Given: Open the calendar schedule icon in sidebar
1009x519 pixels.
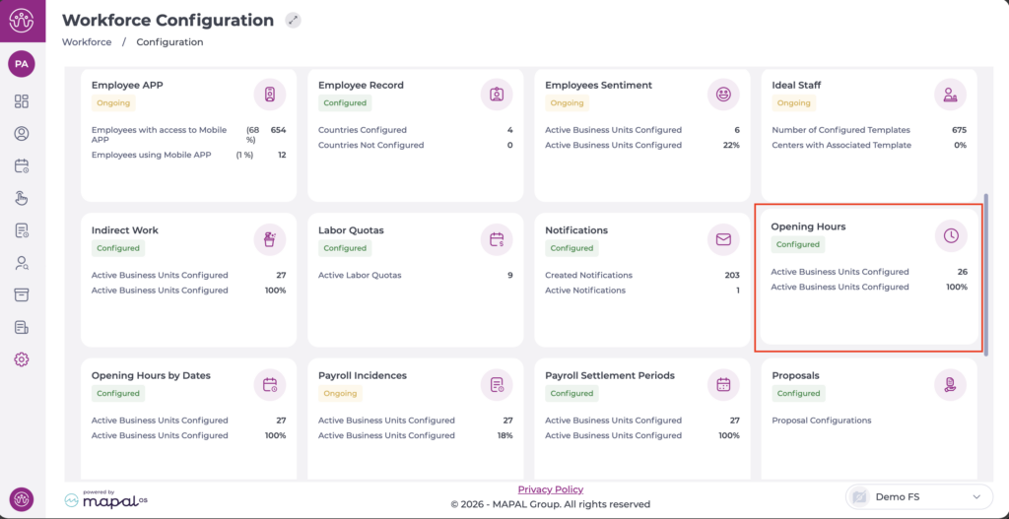Looking at the screenshot, I should point(22,166).
